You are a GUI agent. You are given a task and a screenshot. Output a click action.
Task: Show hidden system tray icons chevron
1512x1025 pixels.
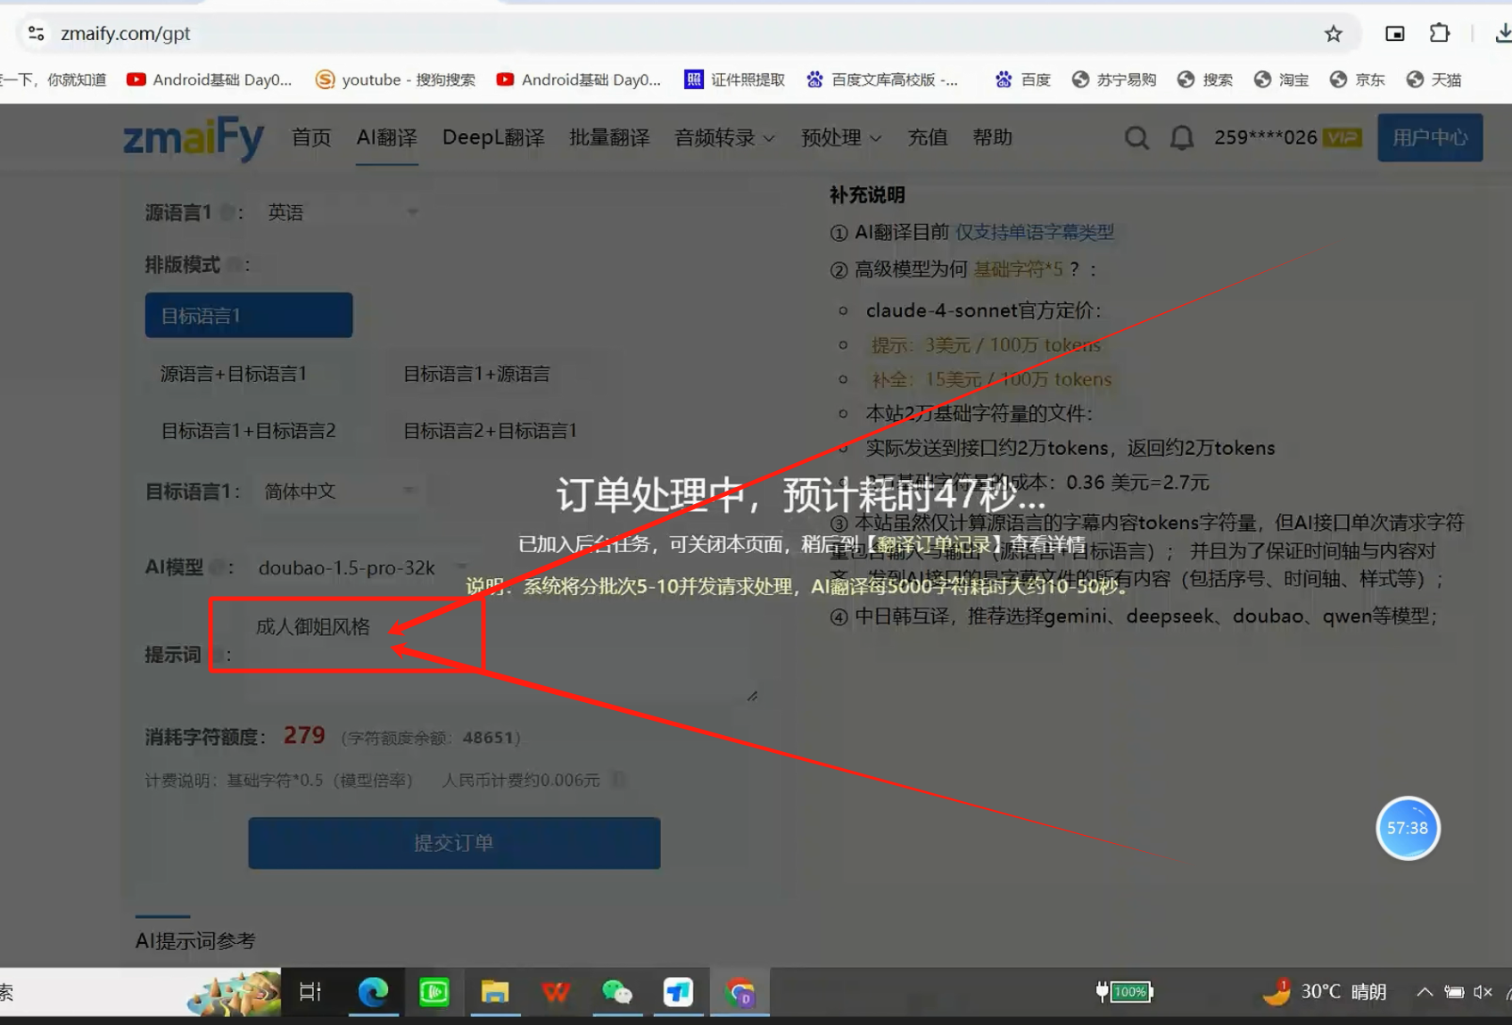pos(1425,992)
